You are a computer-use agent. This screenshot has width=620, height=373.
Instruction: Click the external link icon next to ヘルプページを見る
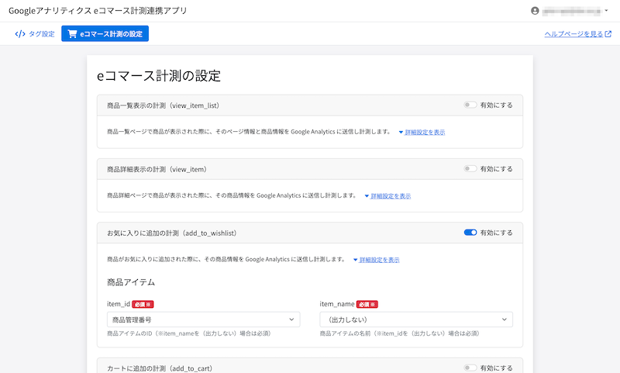pyautogui.click(x=608, y=34)
